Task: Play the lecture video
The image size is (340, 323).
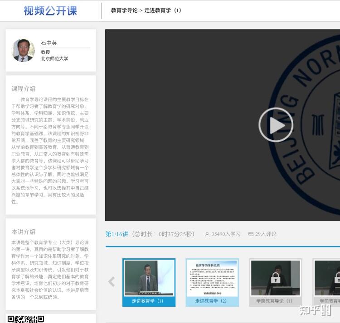Action: pyautogui.click(x=276, y=125)
